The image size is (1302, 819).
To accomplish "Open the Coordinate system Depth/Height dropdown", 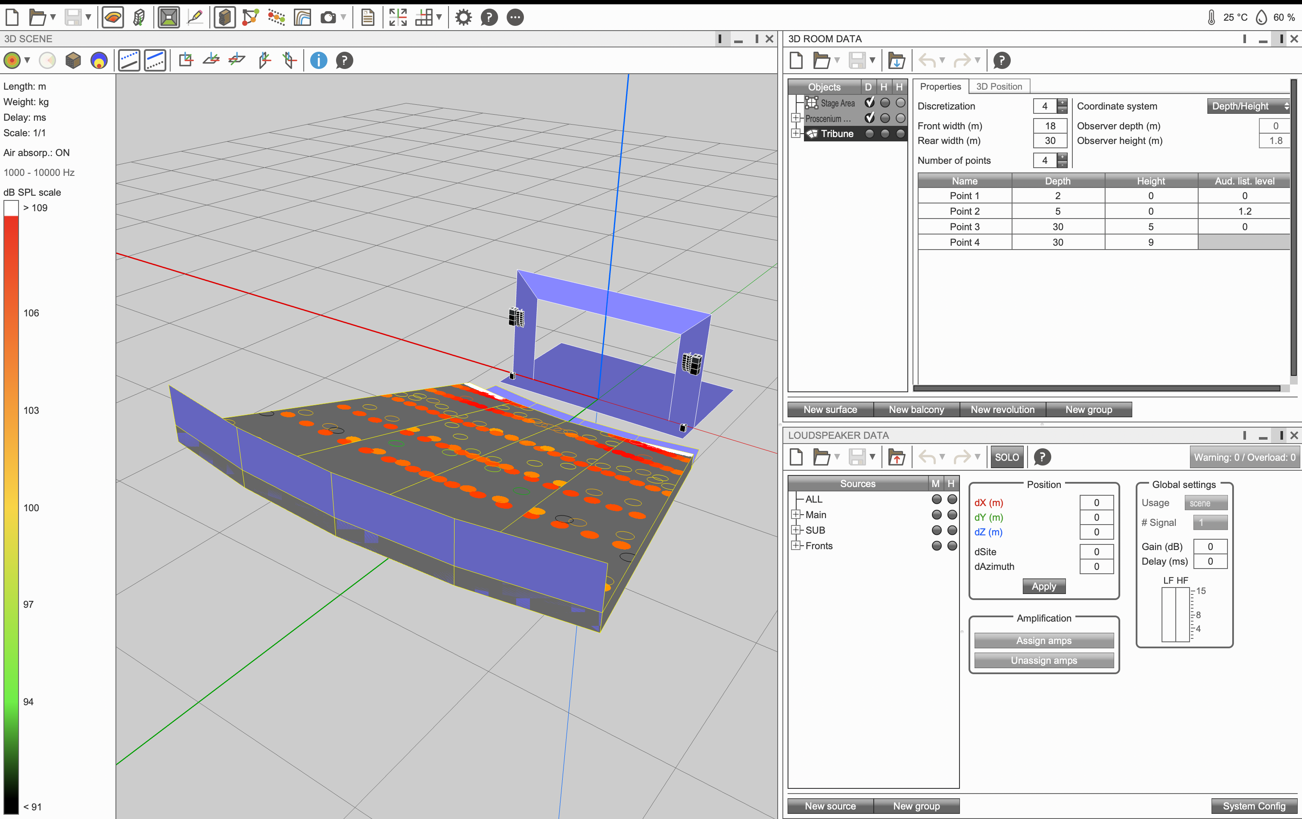I will (1249, 106).
